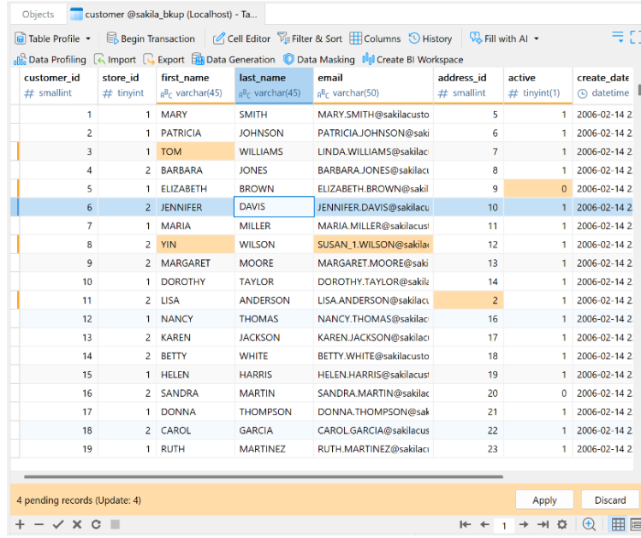
Task: Select the email column header
Action: (373, 85)
